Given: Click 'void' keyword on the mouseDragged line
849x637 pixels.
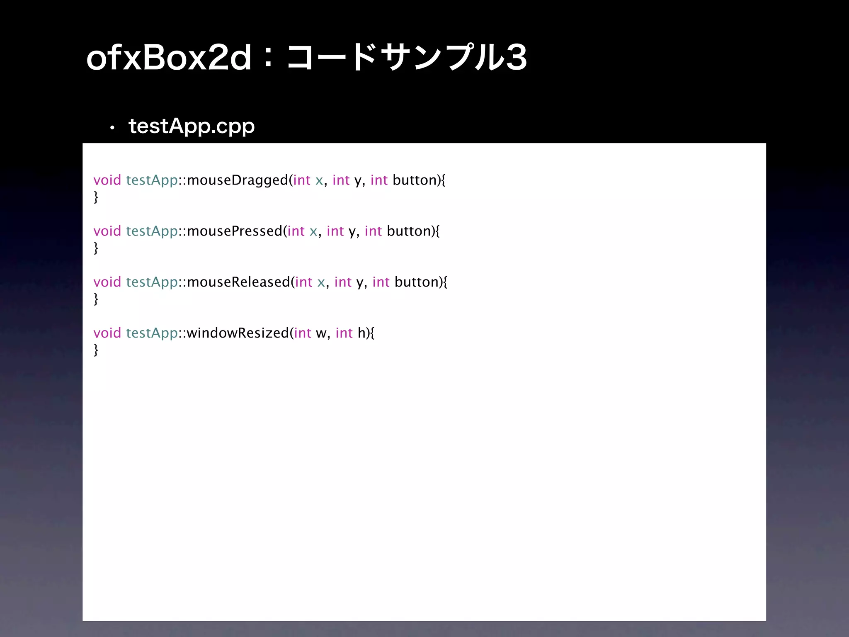Looking at the screenshot, I should 107,180.
